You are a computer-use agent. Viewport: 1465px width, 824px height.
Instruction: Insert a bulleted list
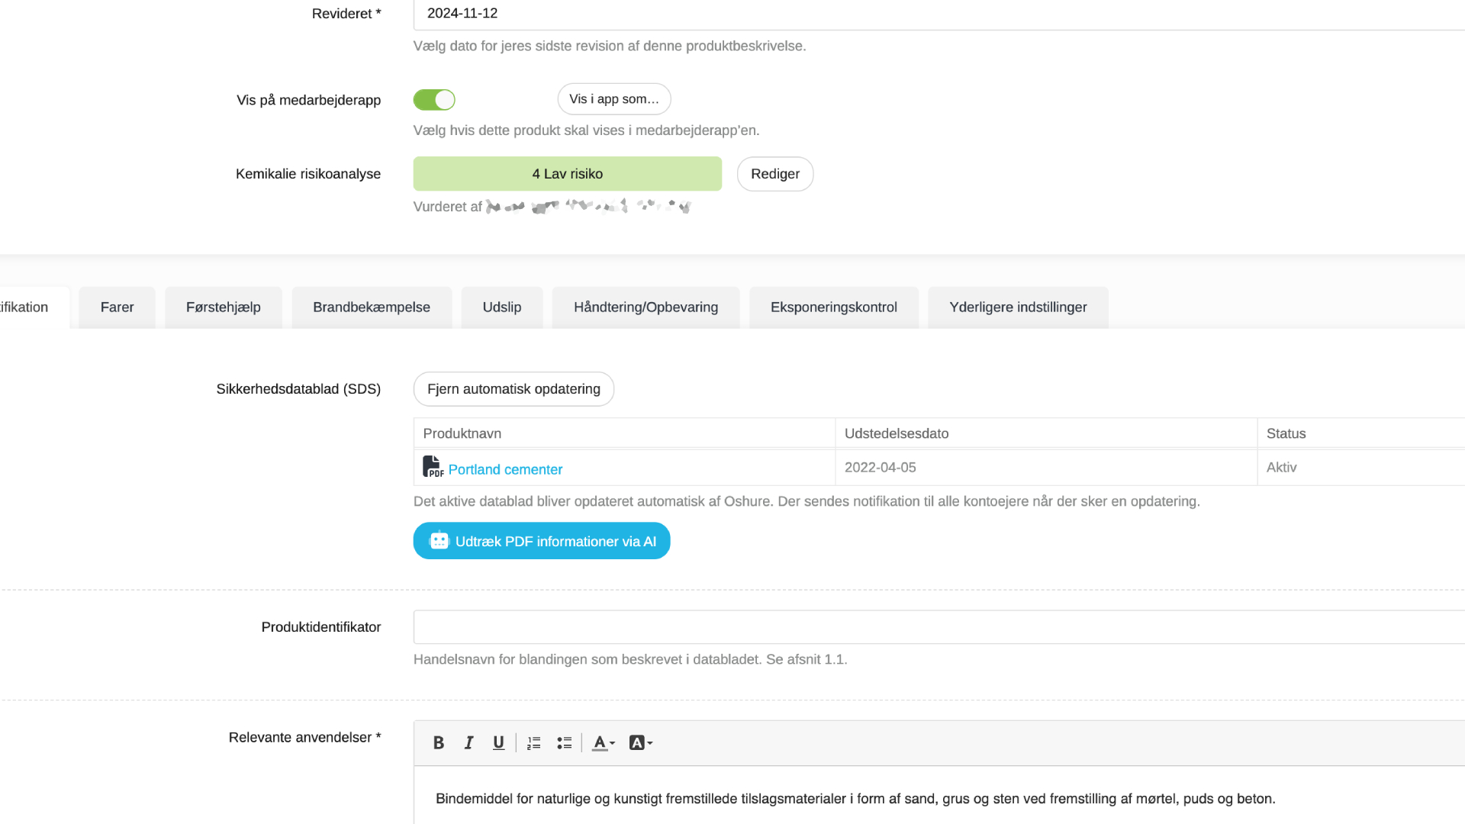tap(564, 742)
